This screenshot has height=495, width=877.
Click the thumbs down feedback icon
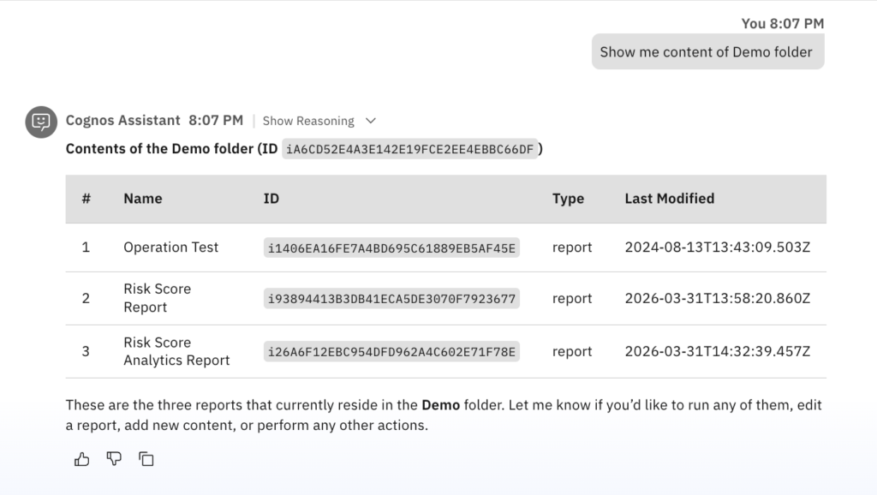click(x=114, y=459)
